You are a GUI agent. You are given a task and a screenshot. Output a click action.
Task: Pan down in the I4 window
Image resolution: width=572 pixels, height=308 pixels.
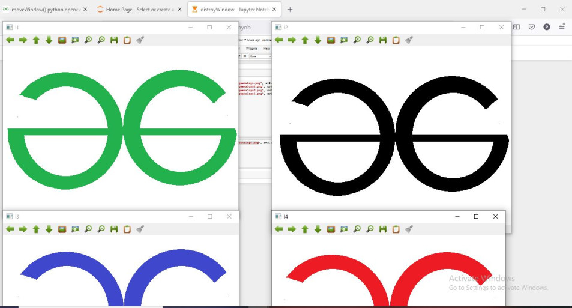coord(318,229)
